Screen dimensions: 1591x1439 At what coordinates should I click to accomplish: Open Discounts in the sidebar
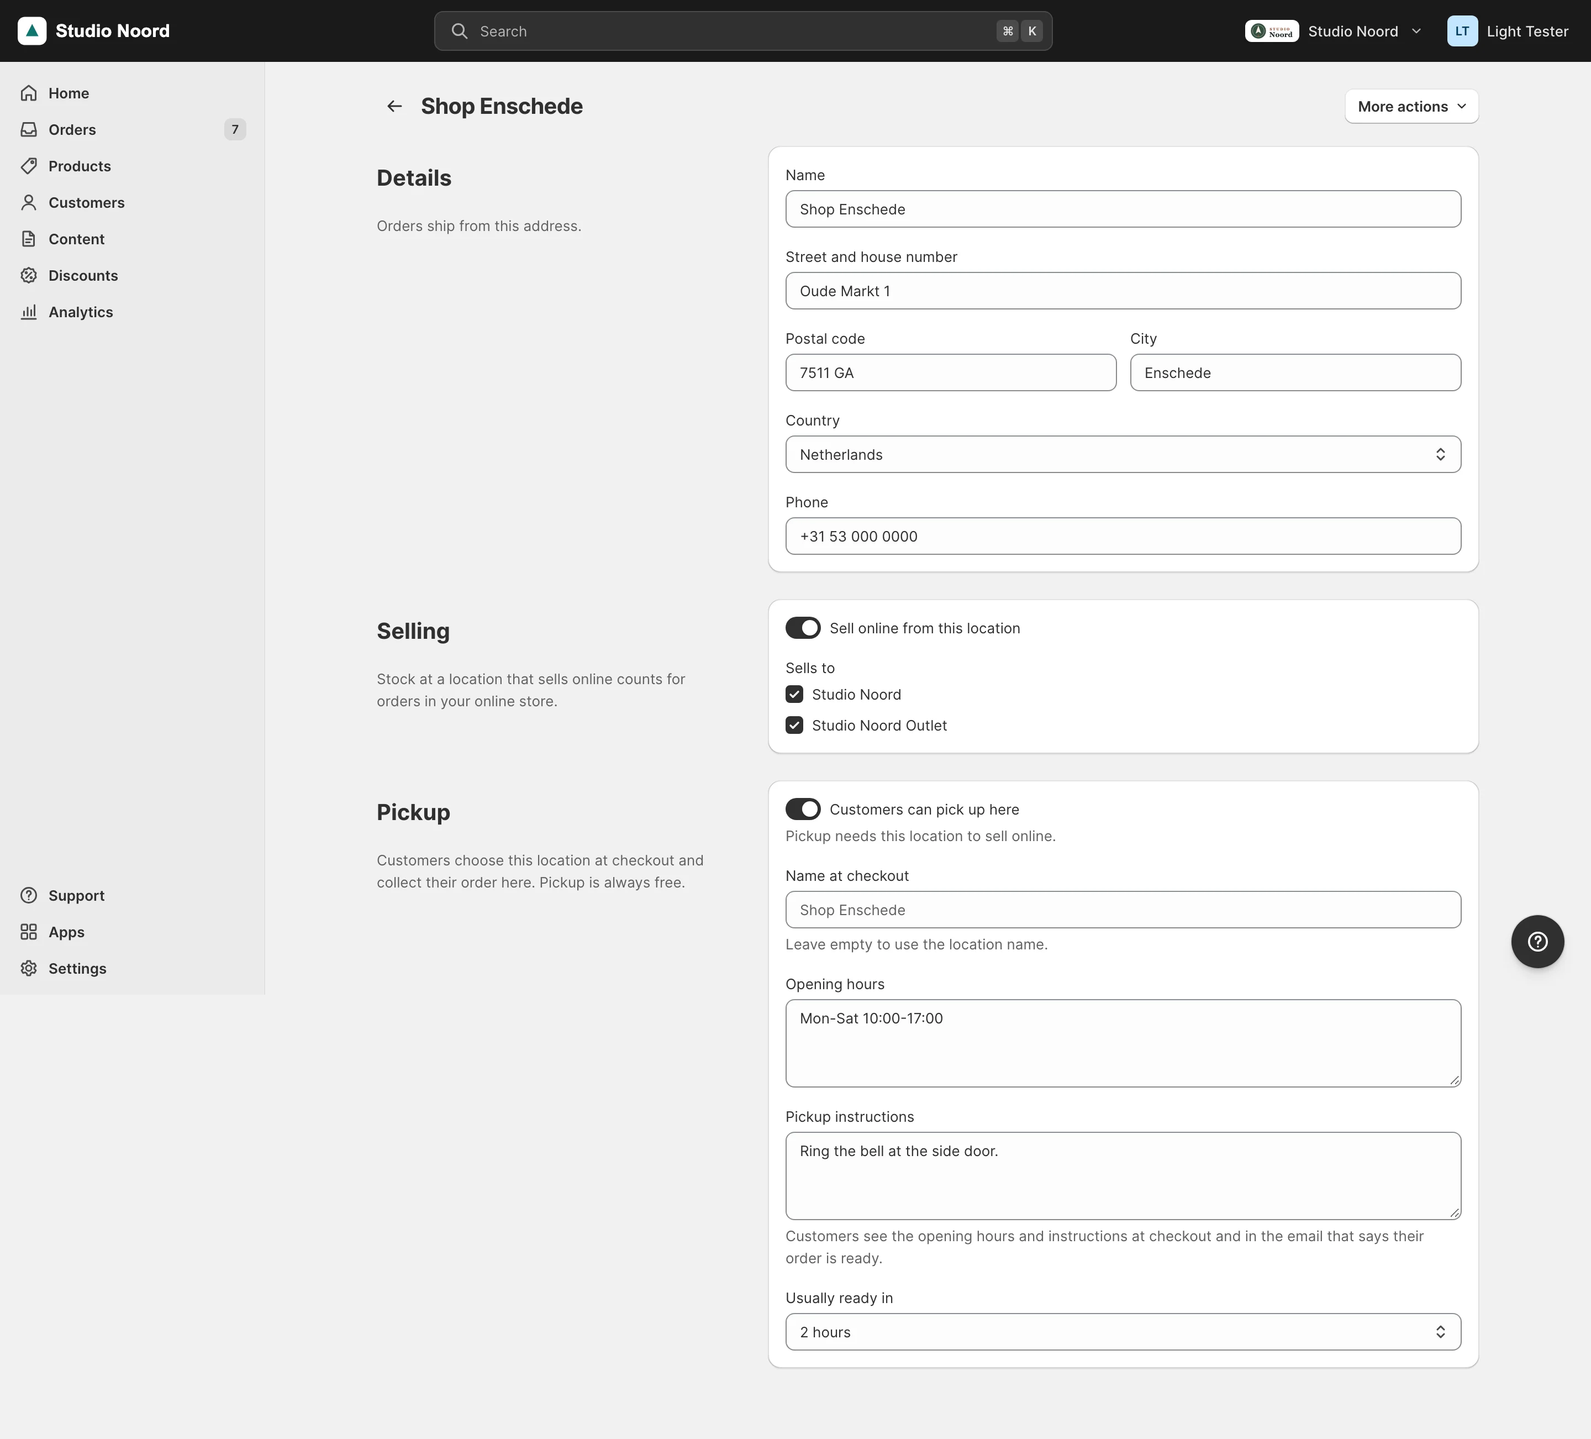133,275
